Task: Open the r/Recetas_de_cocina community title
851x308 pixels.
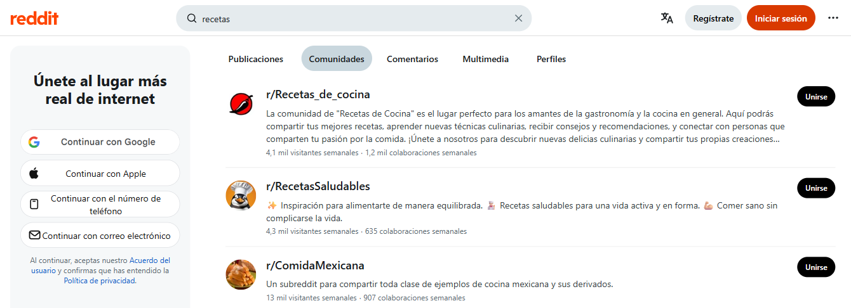Action: (318, 94)
